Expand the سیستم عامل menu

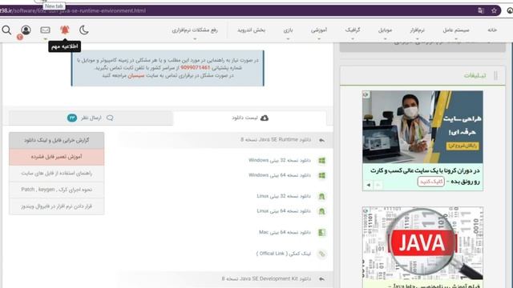click(456, 30)
